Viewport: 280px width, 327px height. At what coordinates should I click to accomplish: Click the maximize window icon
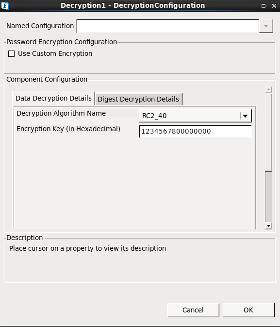264,6
